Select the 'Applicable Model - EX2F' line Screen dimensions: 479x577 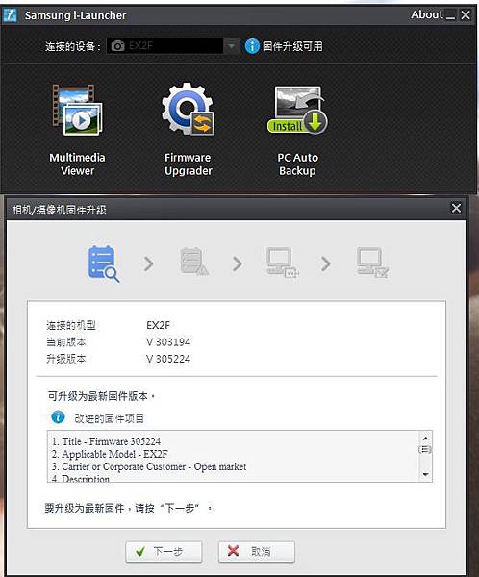point(110,454)
